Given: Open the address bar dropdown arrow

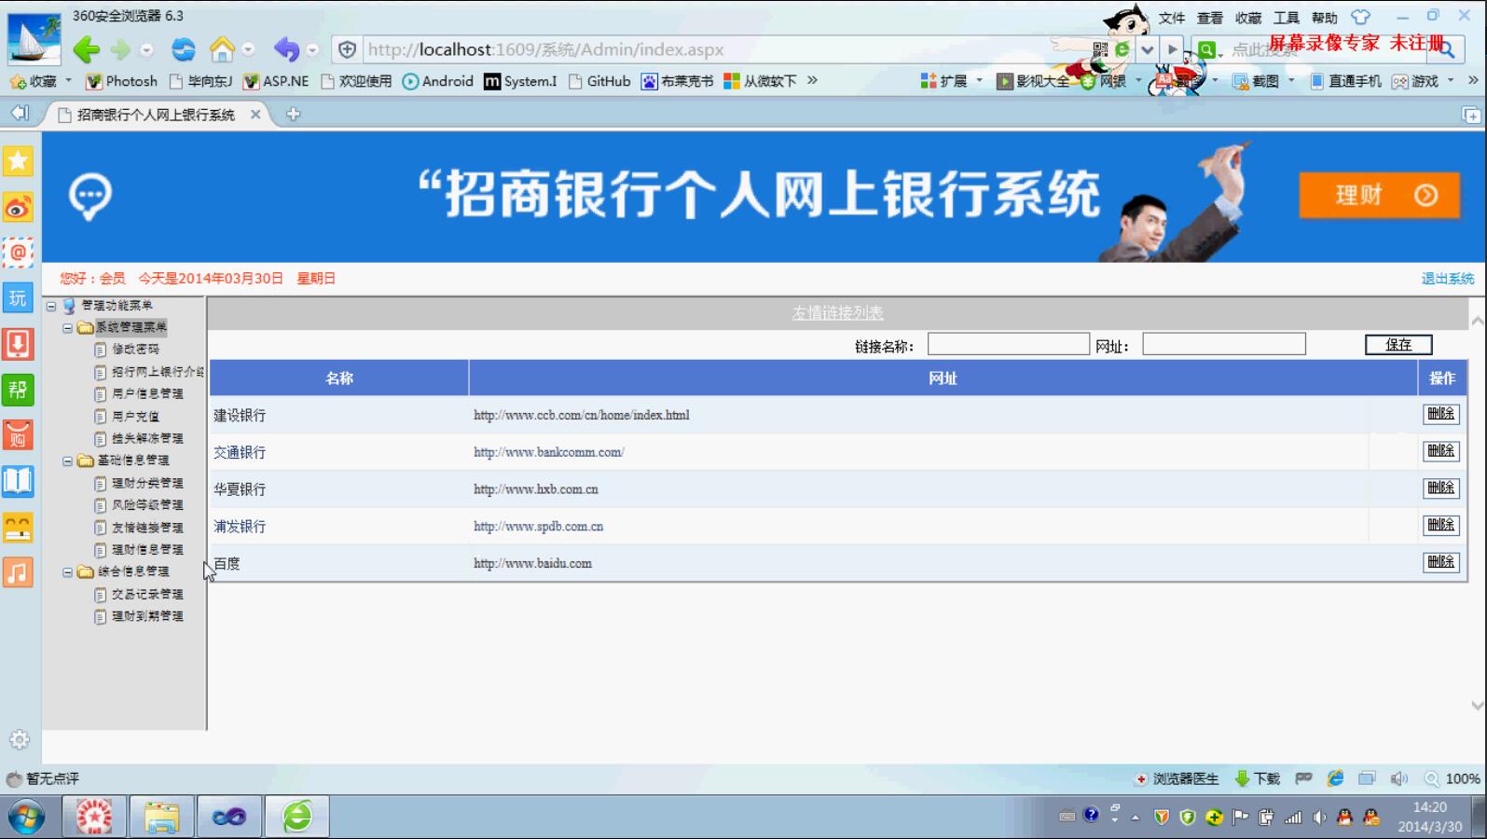Looking at the screenshot, I should [1148, 49].
